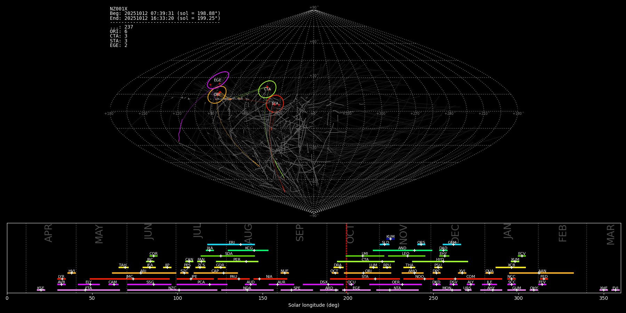This screenshot has height=313, width=626.
Task: Select the purple SSG activity bar
Action: click(x=149, y=284)
